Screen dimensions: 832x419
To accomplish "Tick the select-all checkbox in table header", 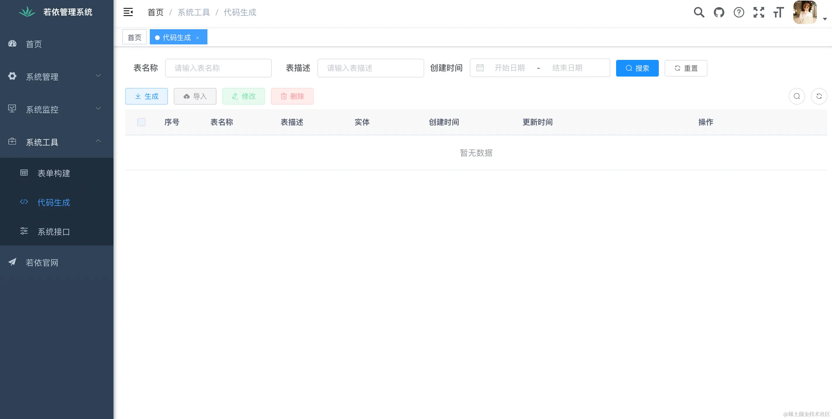I will coord(141,122).
